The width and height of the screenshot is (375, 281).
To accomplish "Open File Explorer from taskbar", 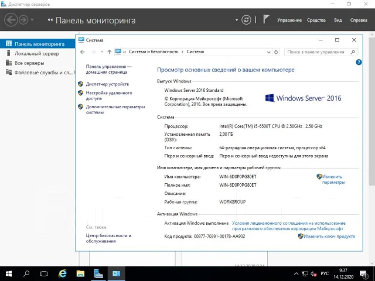I will pos(80,273).
